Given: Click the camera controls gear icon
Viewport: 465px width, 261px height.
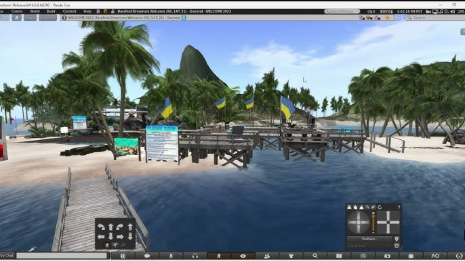Looking at the screenshot, I should click(x=397, y=245).
